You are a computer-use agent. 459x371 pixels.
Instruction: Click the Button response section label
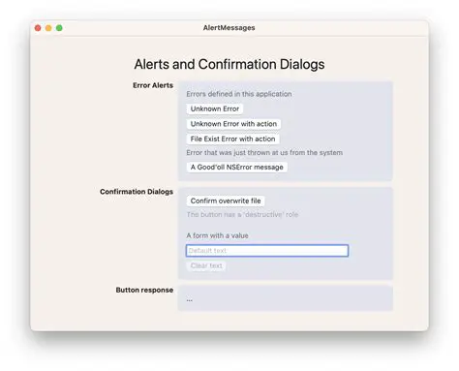[144, 290]
